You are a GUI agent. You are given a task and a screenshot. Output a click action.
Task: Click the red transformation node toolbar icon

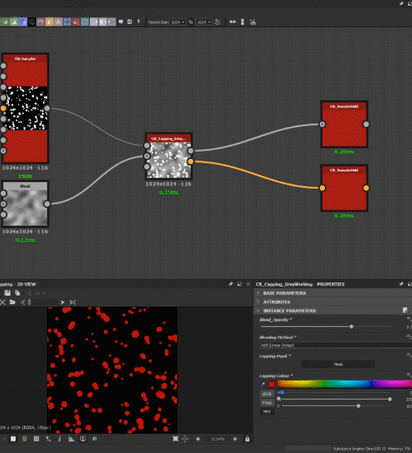(x=76, y=22)
